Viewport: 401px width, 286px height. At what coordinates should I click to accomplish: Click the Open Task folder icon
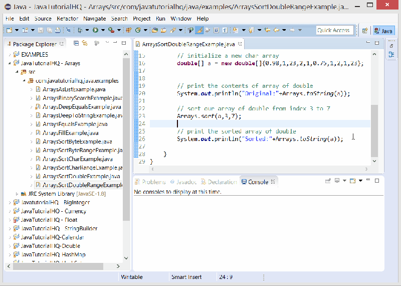pos(164,30)
